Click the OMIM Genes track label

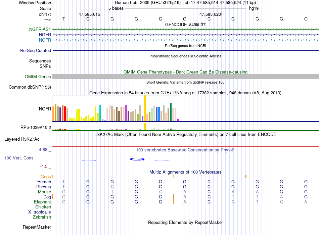pyautogui.click(x=38, y=77)
